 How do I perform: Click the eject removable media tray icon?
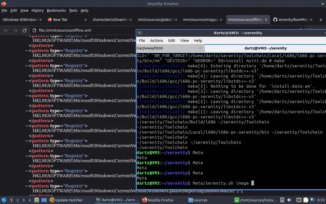282,200
